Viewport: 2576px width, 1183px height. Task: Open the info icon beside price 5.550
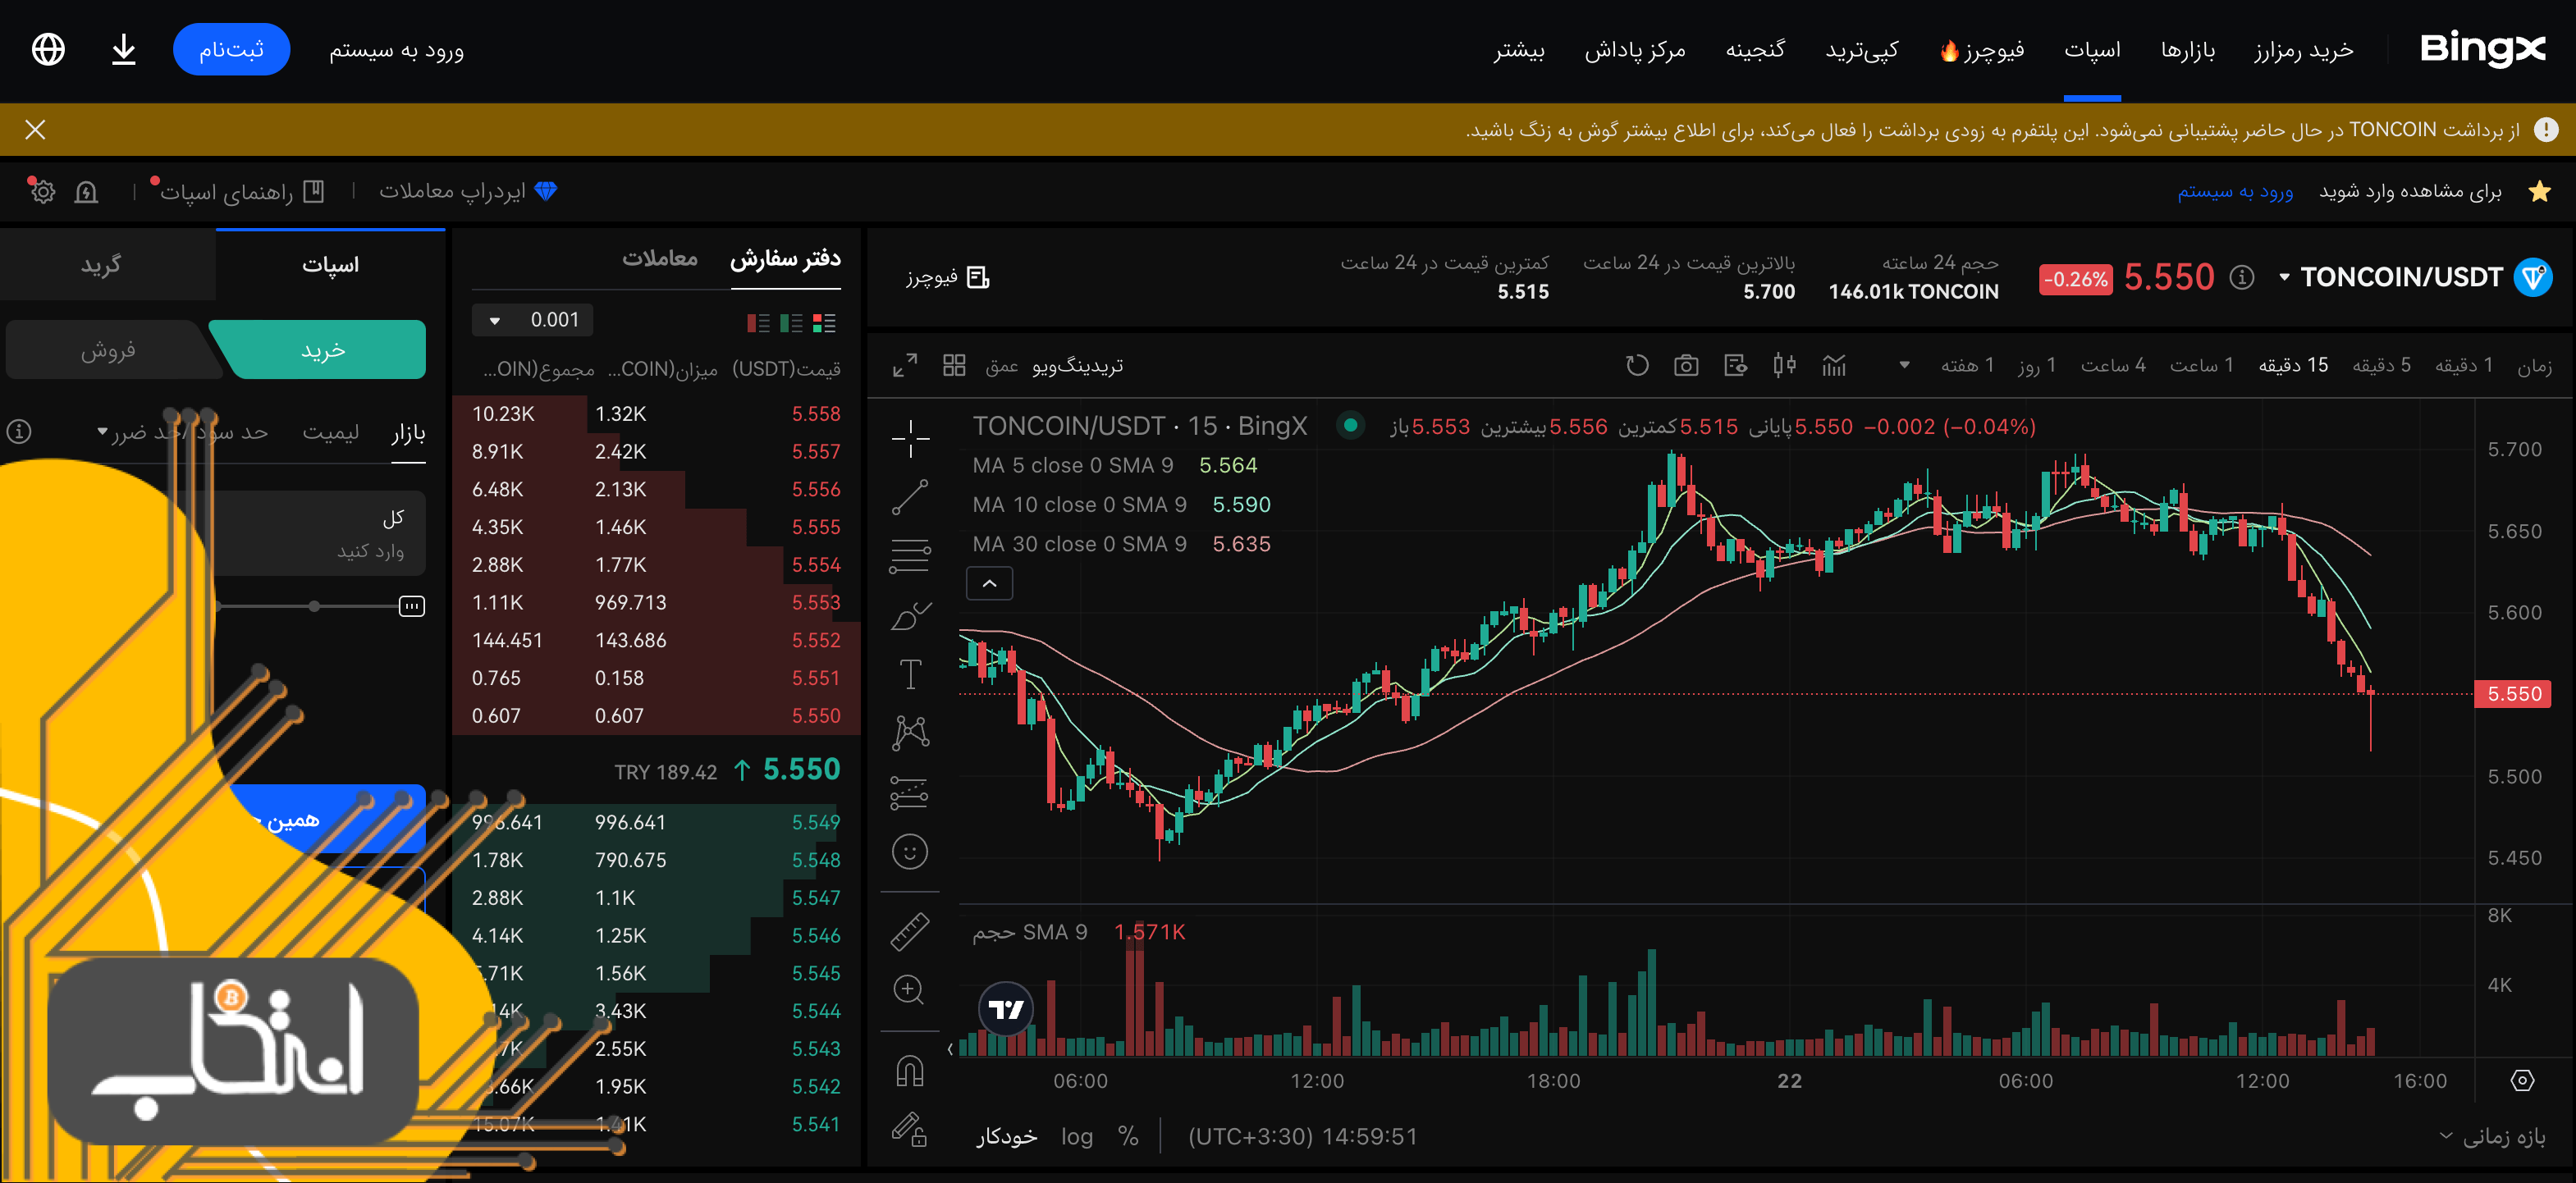(x=2242, y=277)
